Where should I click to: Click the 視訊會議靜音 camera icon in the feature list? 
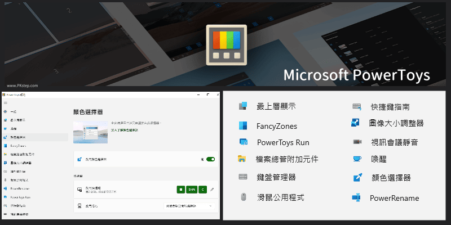(357, 142)
